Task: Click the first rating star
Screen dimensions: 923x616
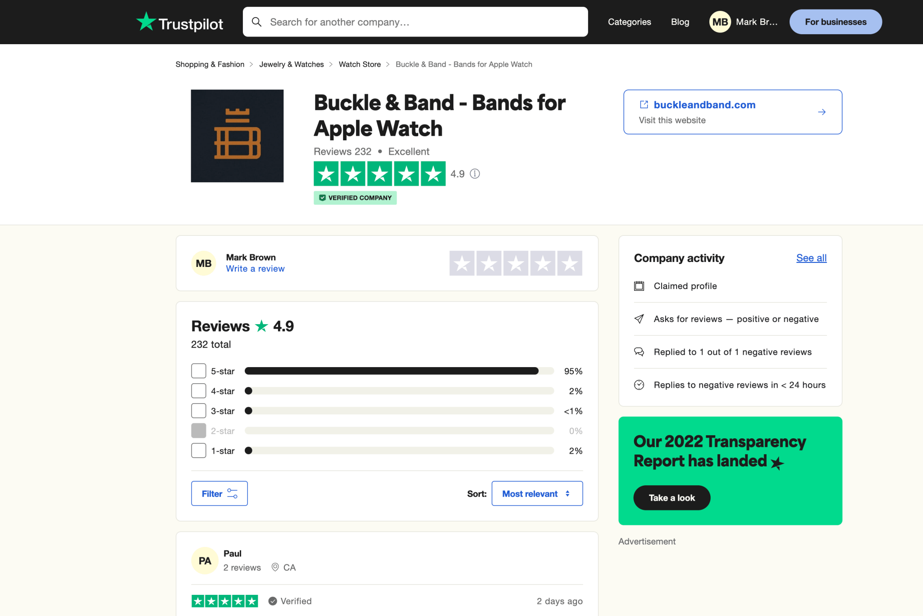Action: click(x=462, y=263)
